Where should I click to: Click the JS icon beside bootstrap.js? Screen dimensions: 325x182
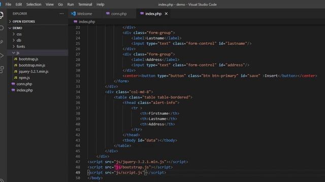(16, 59)
